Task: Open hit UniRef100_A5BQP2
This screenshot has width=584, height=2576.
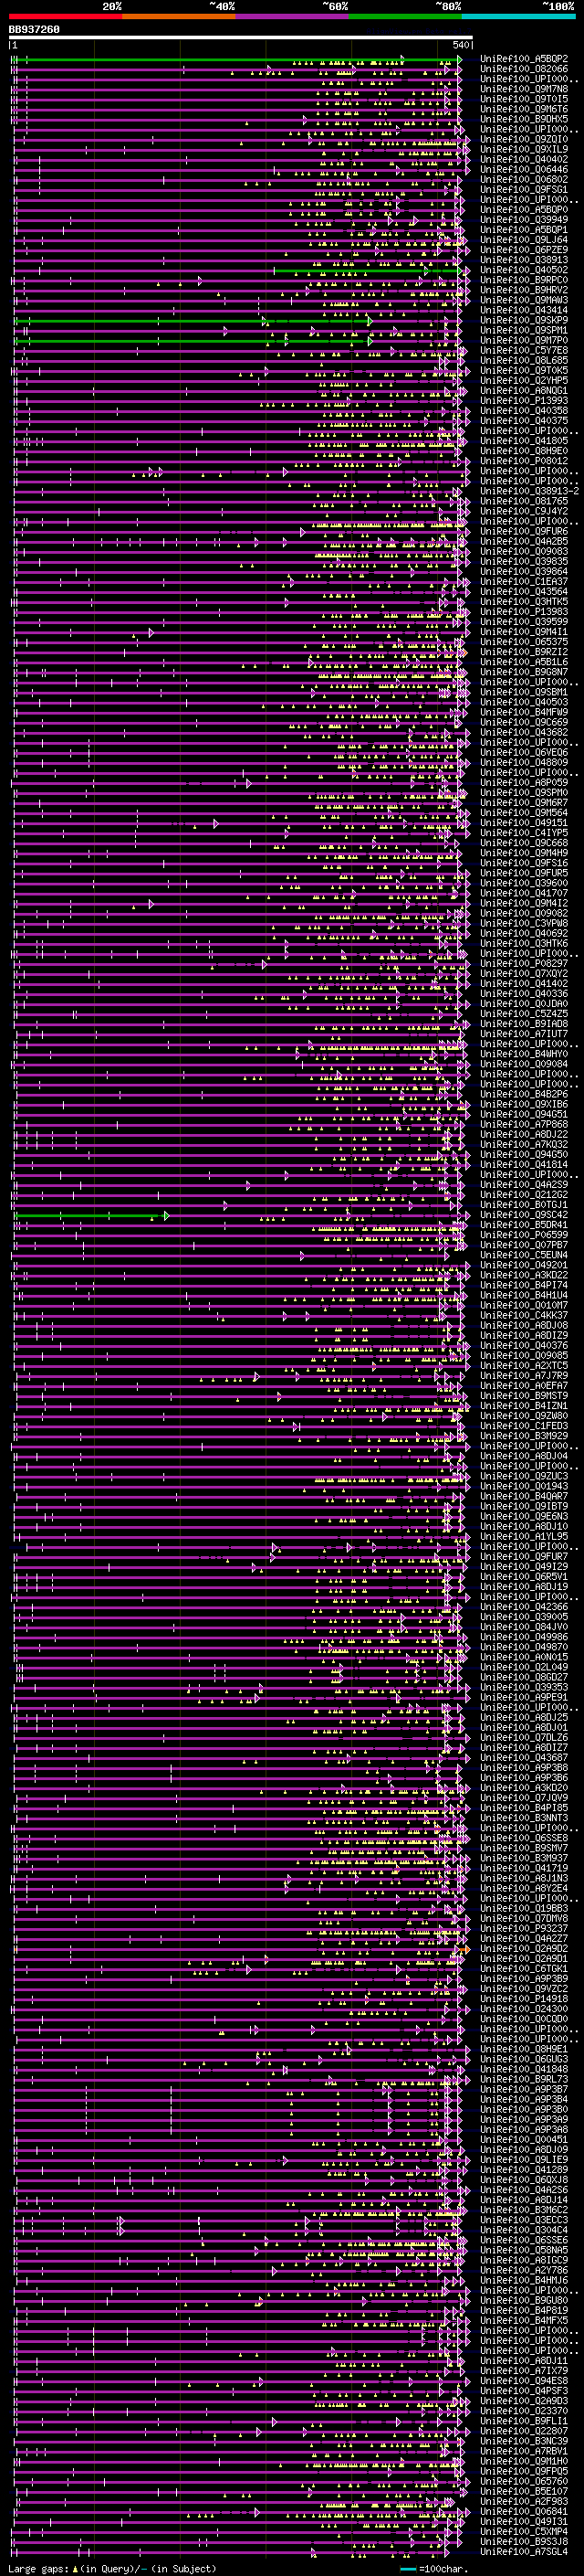Action: [x=524, y=59]
